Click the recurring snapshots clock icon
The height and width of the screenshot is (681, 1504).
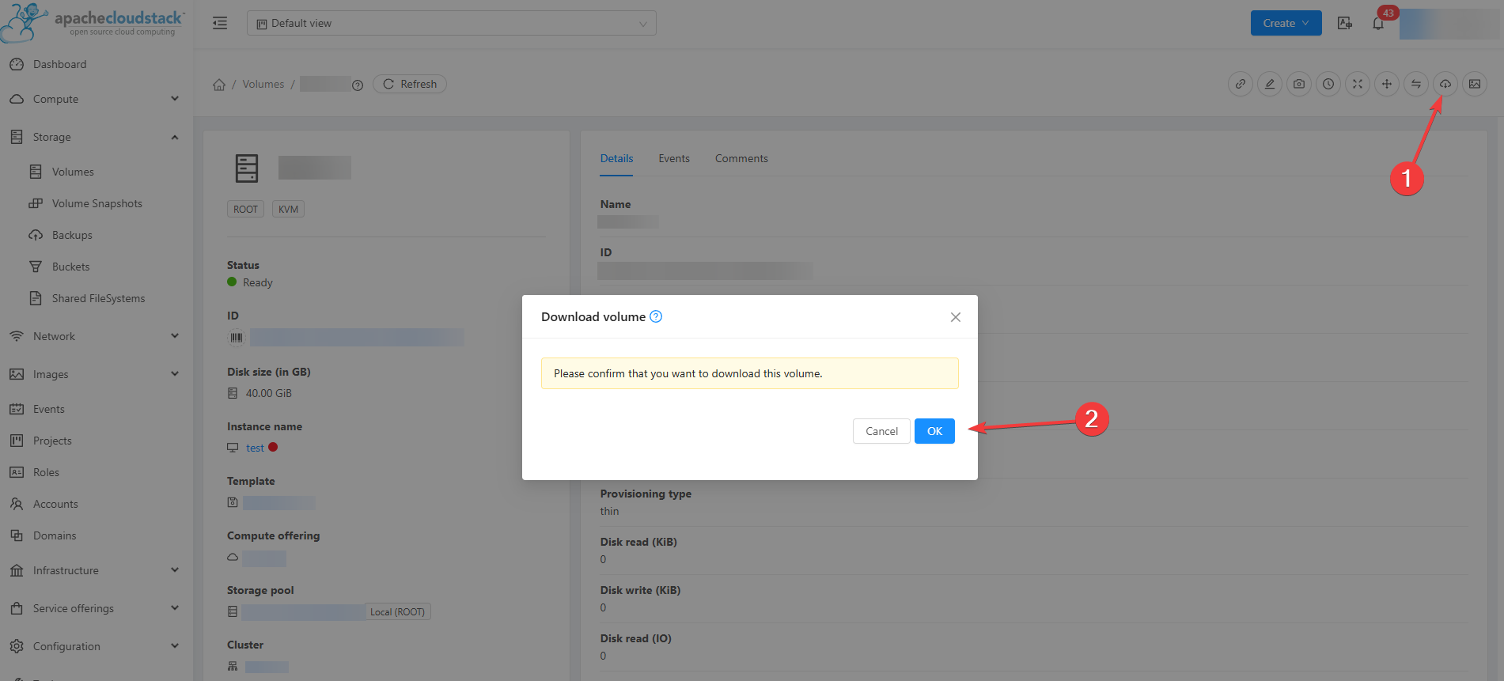point(1328,84)
